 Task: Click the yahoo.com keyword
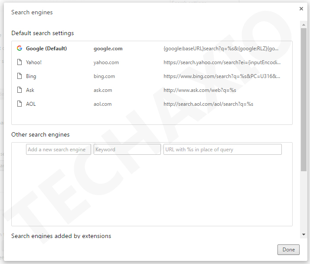[106, 62]
